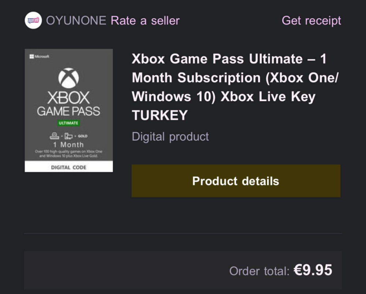This screenshot has height=294, width=366.
Task: Click the XBOX GAME PASS text on the cover
Action: (x=68, y=104)
